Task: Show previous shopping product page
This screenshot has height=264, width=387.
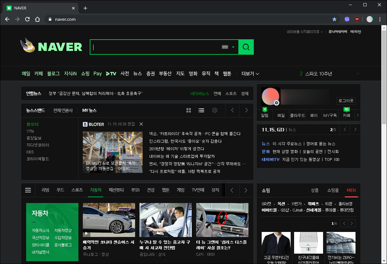Action: coord(344,223)
